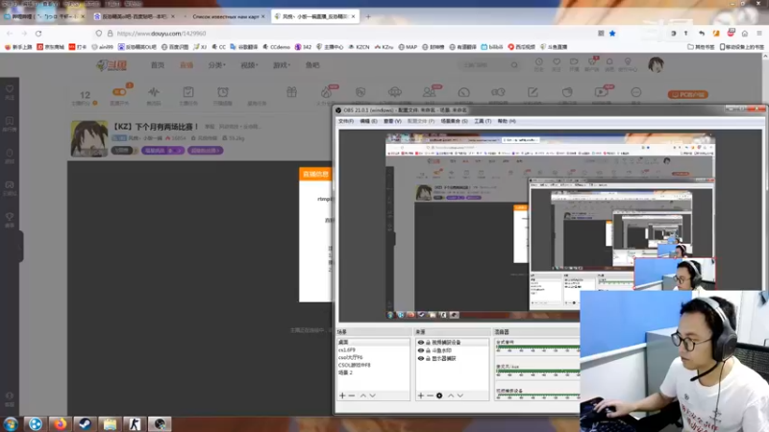Click the Douyu search magnifier icon
Screen dimensions: 769x432
click(x=514, y=64)
